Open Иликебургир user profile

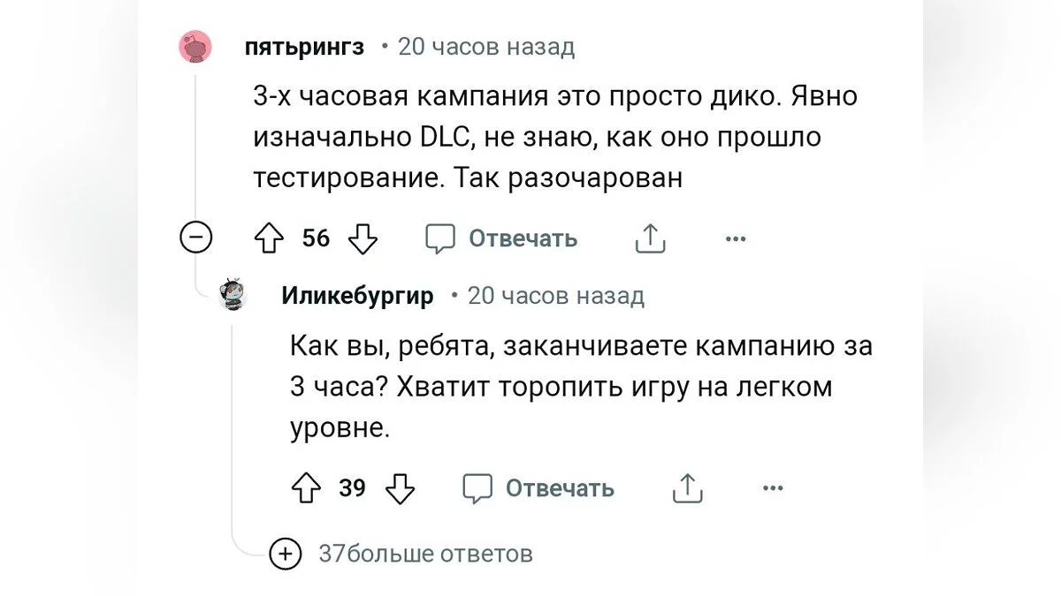pos(357,296)
